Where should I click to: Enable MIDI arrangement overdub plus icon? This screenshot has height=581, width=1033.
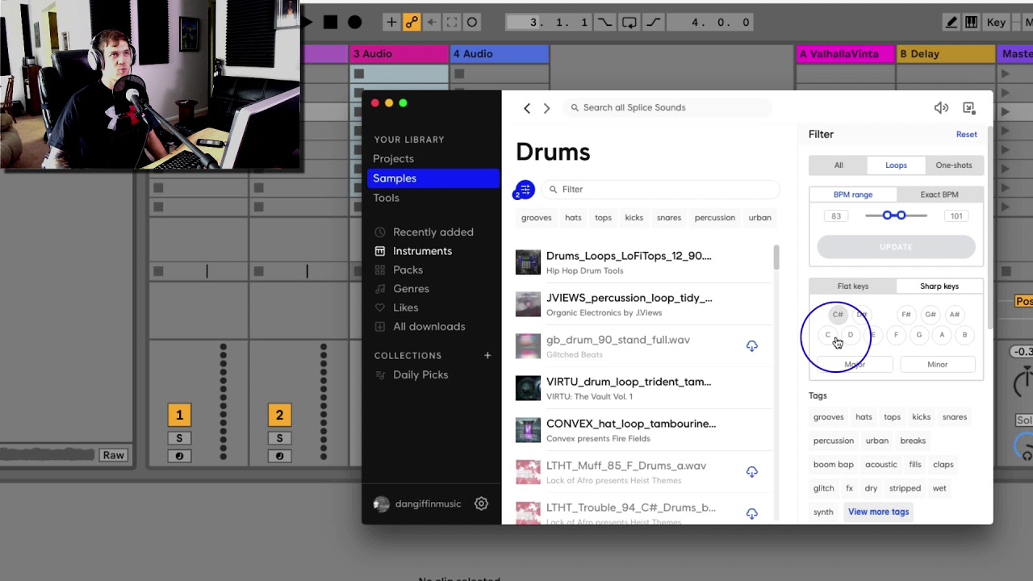[391, 22]
